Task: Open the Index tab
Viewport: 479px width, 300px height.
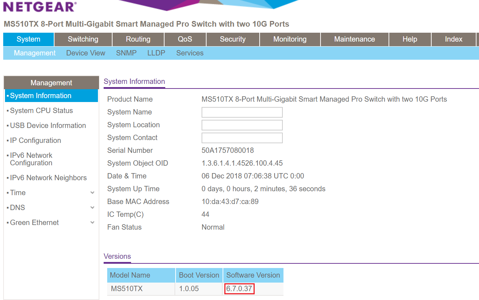Action: (x=454, y=39)
